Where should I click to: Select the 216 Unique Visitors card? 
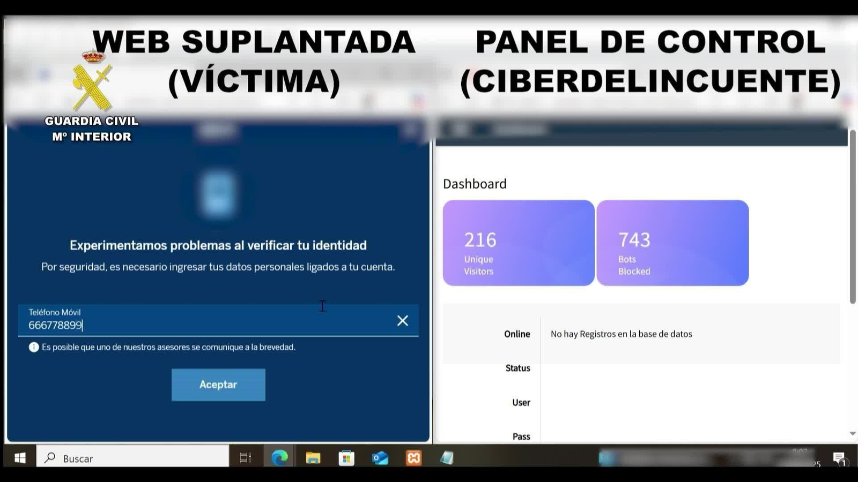point(518,243)
